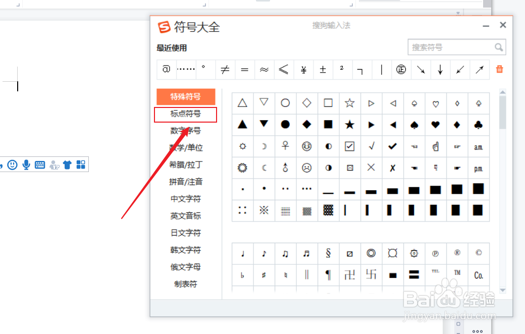Insert the p.m. symbol

click(479, 169)
